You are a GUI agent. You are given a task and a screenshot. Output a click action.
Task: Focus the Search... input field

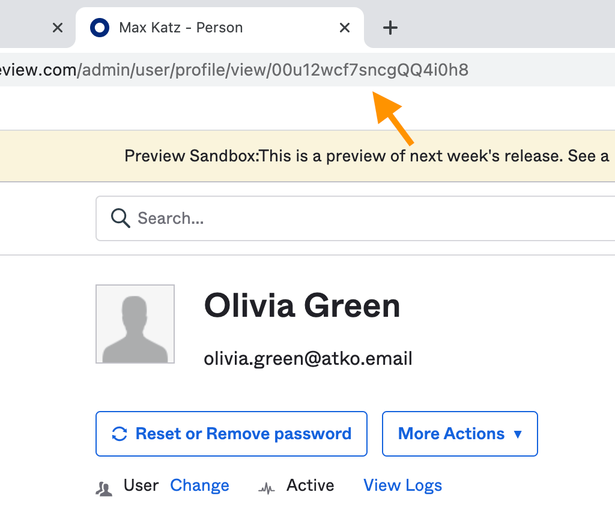pyautogui.click(x=360, y=218)
